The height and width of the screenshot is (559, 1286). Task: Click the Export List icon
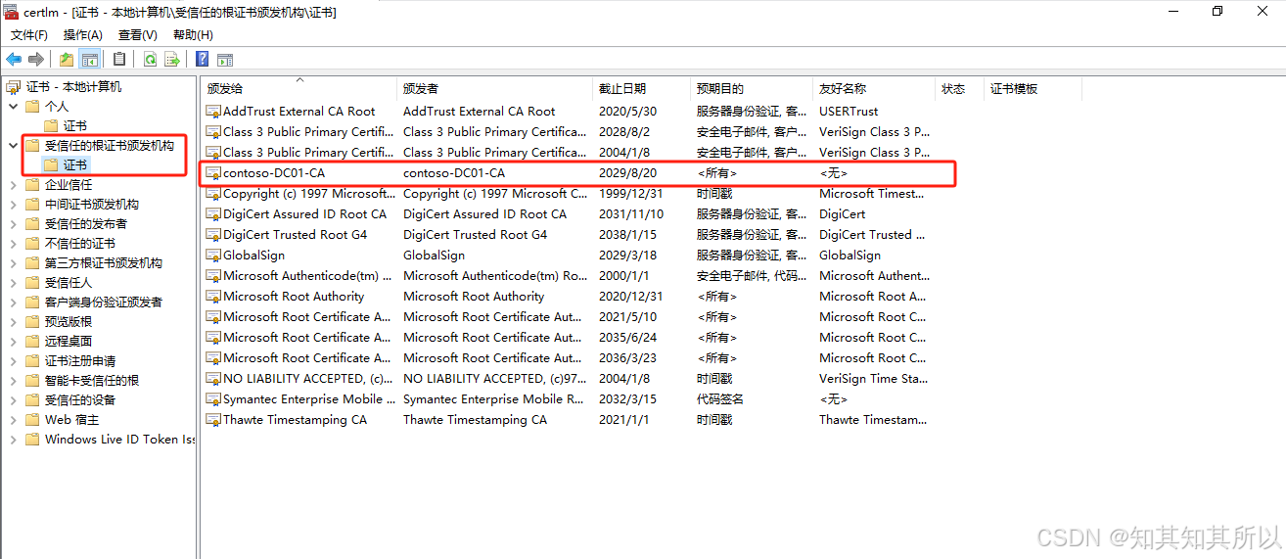172,60
